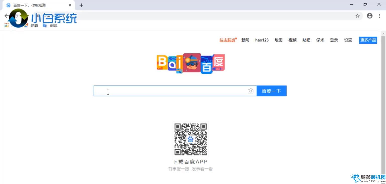Image resolution: width=386 pixels, height=184 pixels.
Task: Open the 视频 link
Action: pyautogui.click(x=293, y=40)
